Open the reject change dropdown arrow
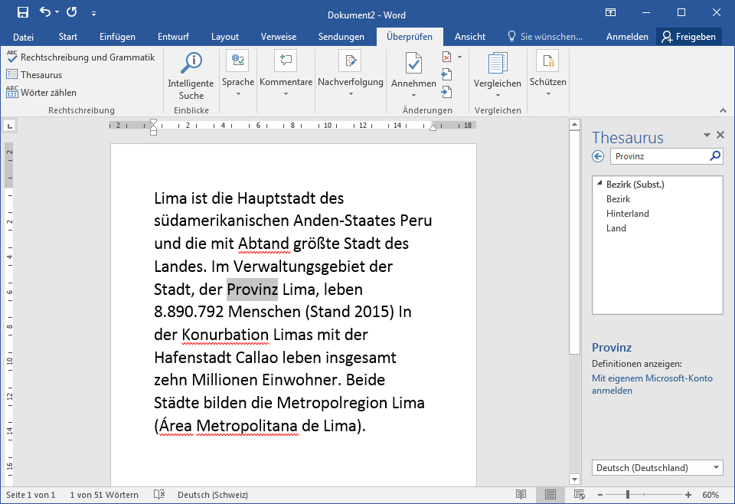This screenshot has width=735, height=504. coord(460,57)
